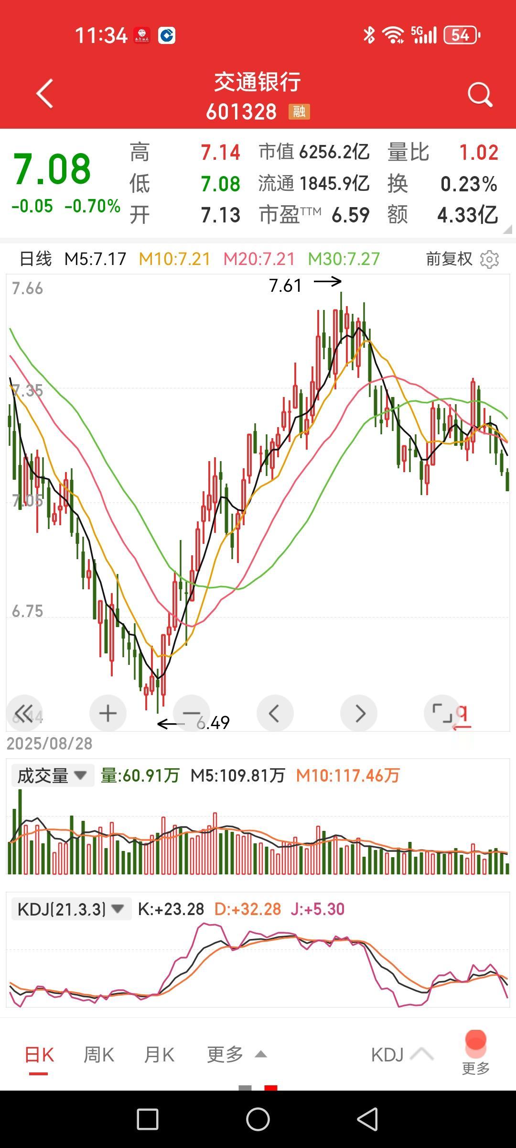
Task: Open chart settings gear icon
Action: point(489,259)
